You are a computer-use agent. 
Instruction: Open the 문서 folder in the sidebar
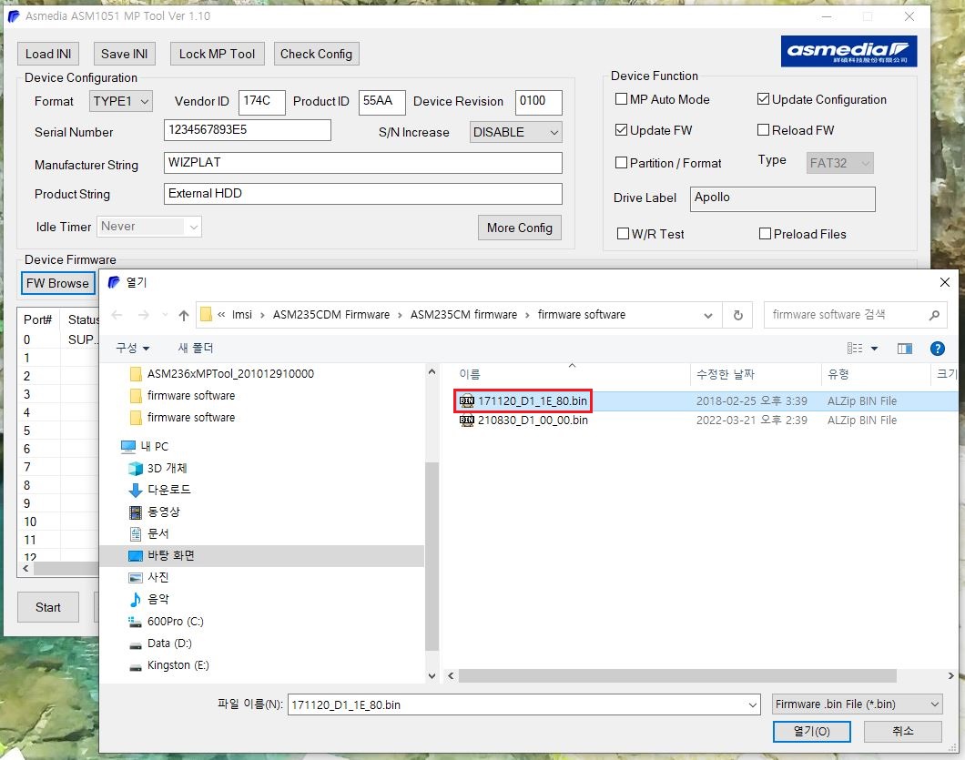pos(148,533)
